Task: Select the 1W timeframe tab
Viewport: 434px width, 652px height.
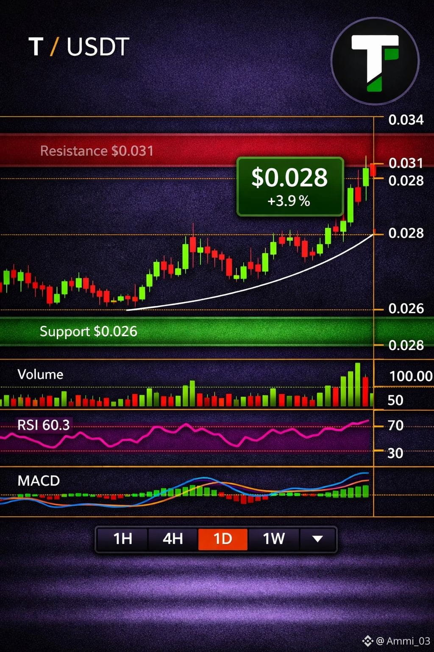Action: click(273, 539)
